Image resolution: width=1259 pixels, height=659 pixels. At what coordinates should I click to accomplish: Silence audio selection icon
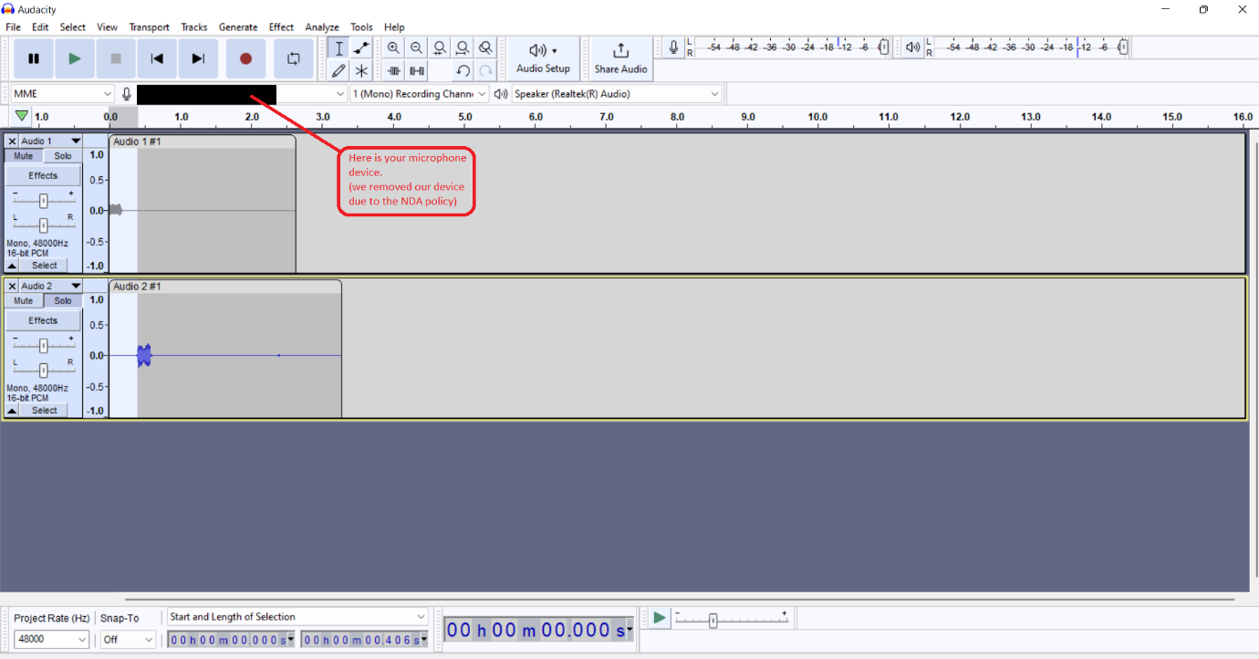coord(416,70)
